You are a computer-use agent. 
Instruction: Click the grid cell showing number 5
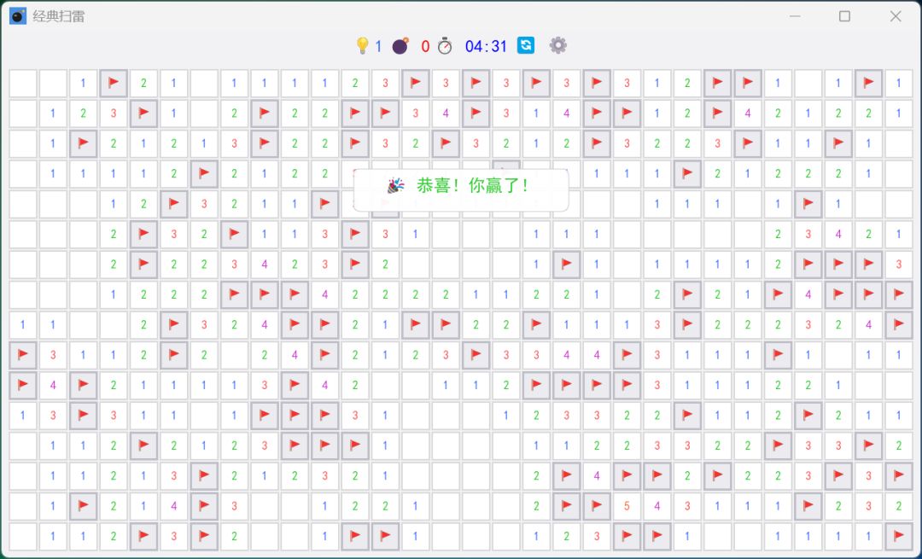point(627,506)
